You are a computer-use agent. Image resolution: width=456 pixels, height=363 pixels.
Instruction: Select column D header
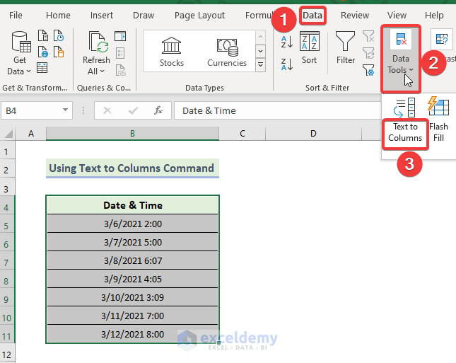point(313,133)
